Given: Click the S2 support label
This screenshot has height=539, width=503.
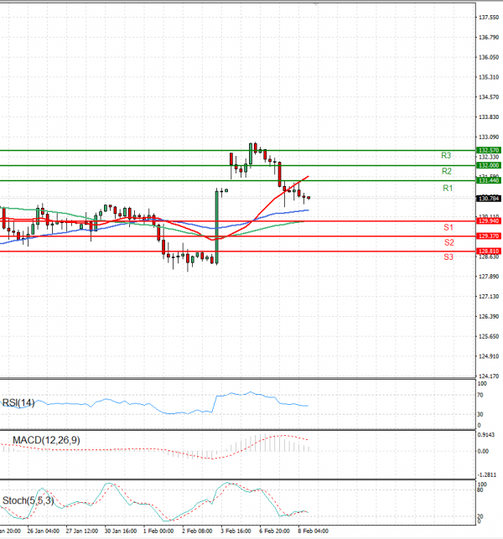Looking at the screenshot, I should click(449, 242).
